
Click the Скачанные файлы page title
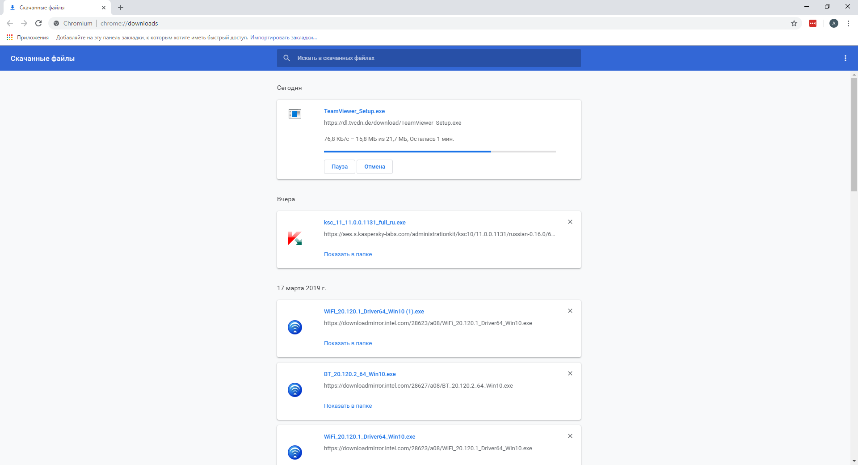(x=42, y=59)
